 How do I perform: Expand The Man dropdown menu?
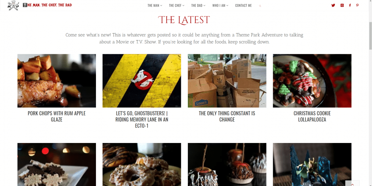(155, 5)
